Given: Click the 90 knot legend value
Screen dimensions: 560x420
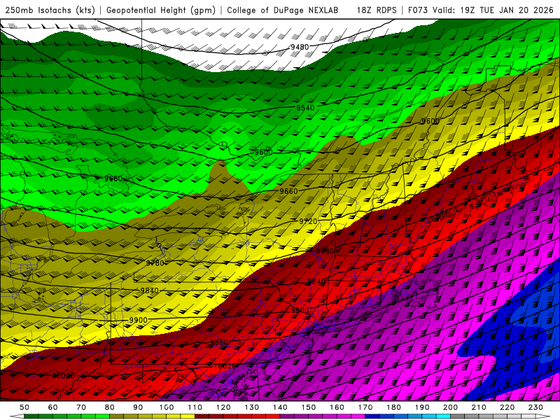Looking at the screenshot, I should pos(138,407).
